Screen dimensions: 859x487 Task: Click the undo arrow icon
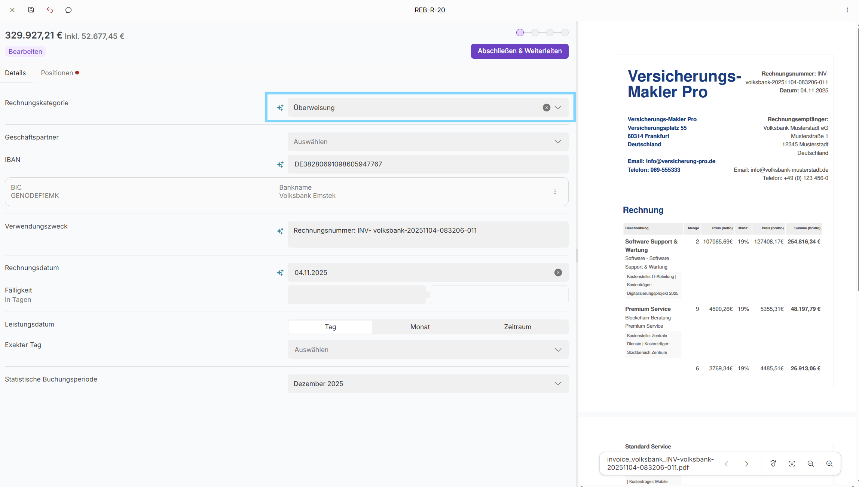(x=50, y=10)
